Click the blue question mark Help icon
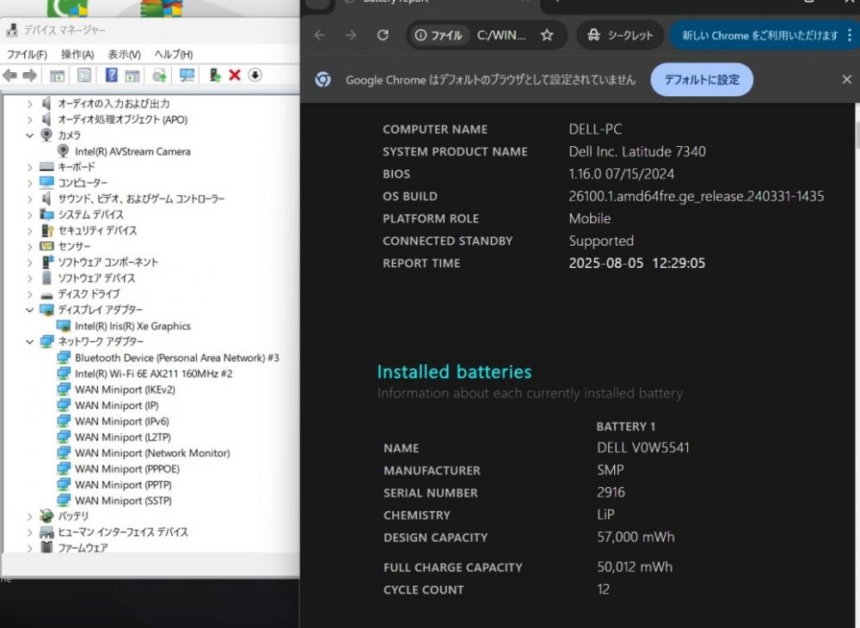The image size is (860, 628). pos(111,75)
